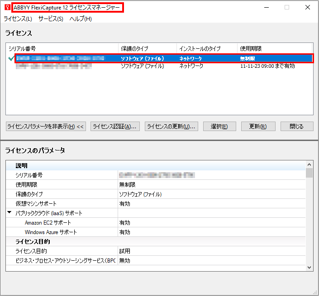Click the ライセンス目的 row with value 試用
319x296 pixels.
click(156, 251)
